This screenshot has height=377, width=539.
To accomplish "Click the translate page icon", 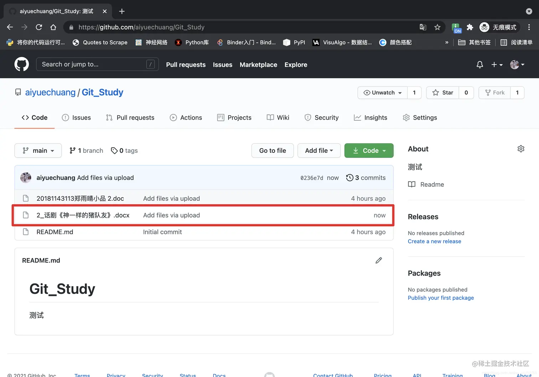I will (423, 27).
